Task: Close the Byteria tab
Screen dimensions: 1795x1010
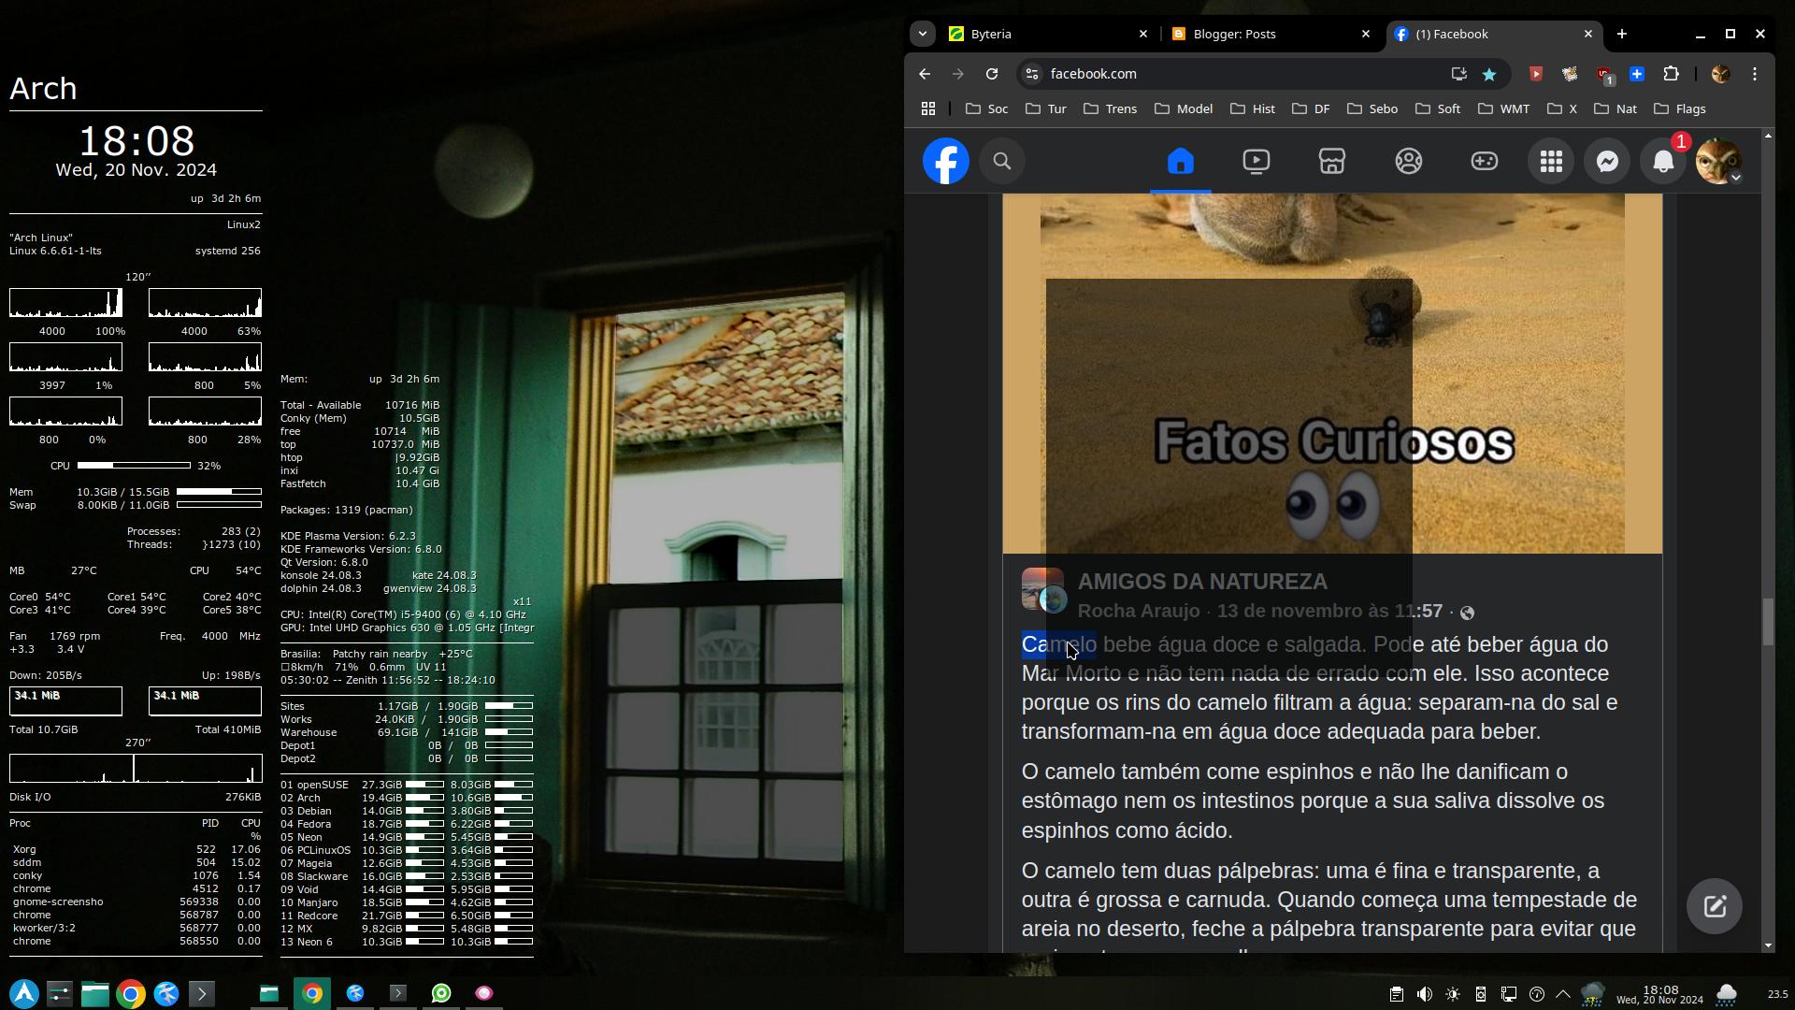Action: point(1142,34)
